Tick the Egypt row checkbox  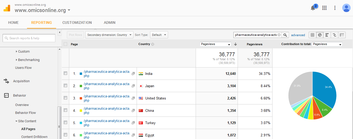pos(65,135)
